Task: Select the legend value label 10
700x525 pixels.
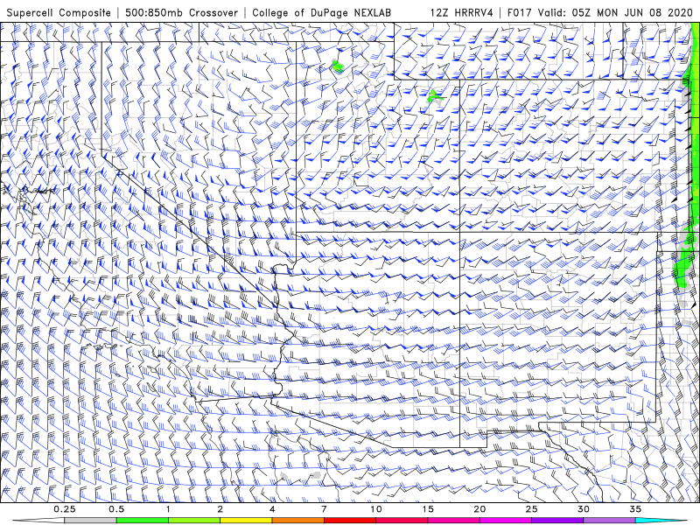Action: (x=376, y=509)
